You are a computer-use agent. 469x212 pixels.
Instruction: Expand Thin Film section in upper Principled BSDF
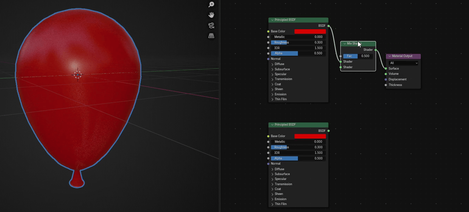click(x=272, y=99)
